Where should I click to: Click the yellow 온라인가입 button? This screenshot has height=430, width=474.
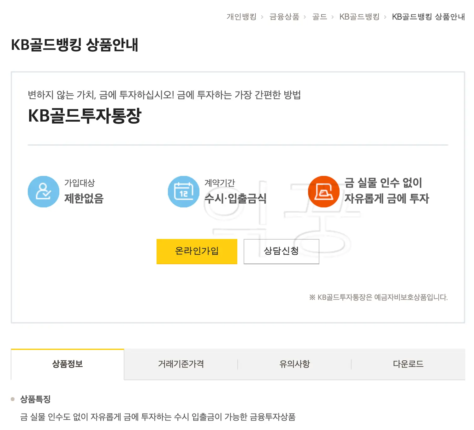tap(197, 251)
